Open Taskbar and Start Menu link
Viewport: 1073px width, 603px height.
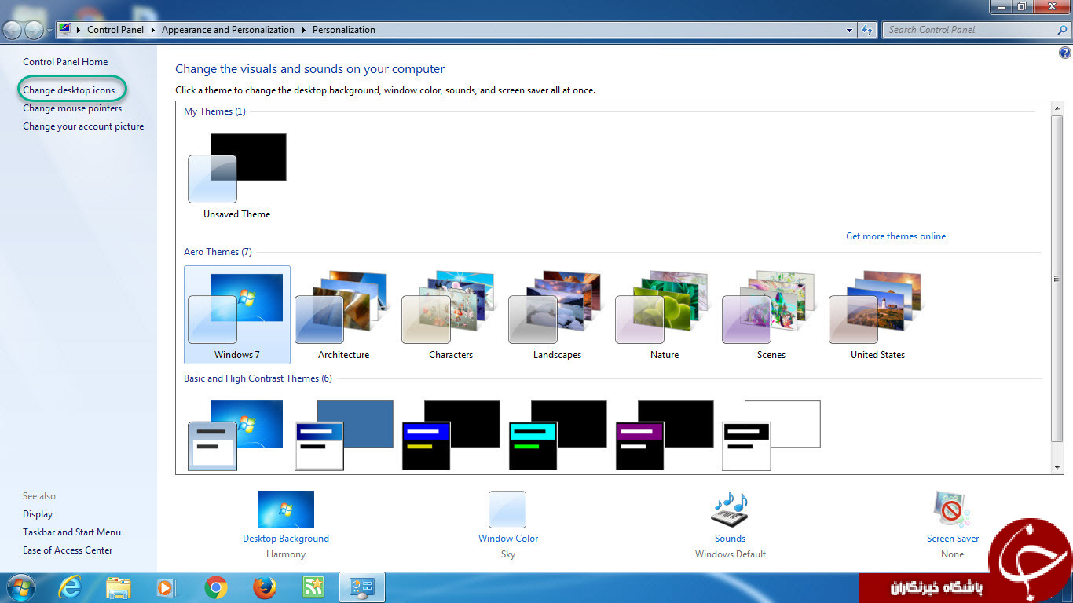click(71, 532)
